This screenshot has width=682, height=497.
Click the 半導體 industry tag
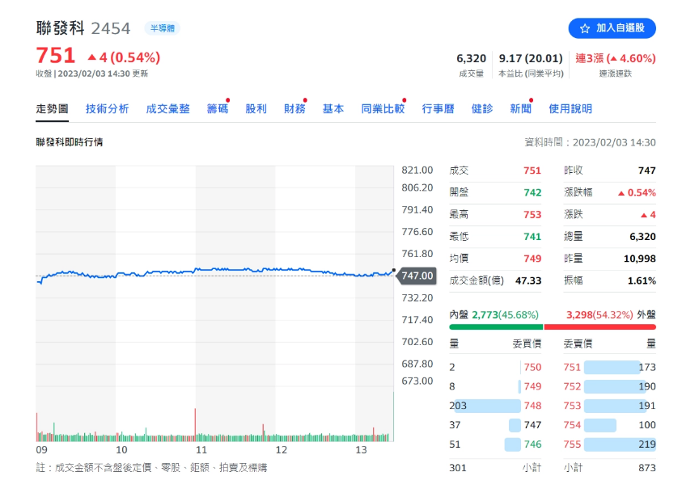[163, 28]
